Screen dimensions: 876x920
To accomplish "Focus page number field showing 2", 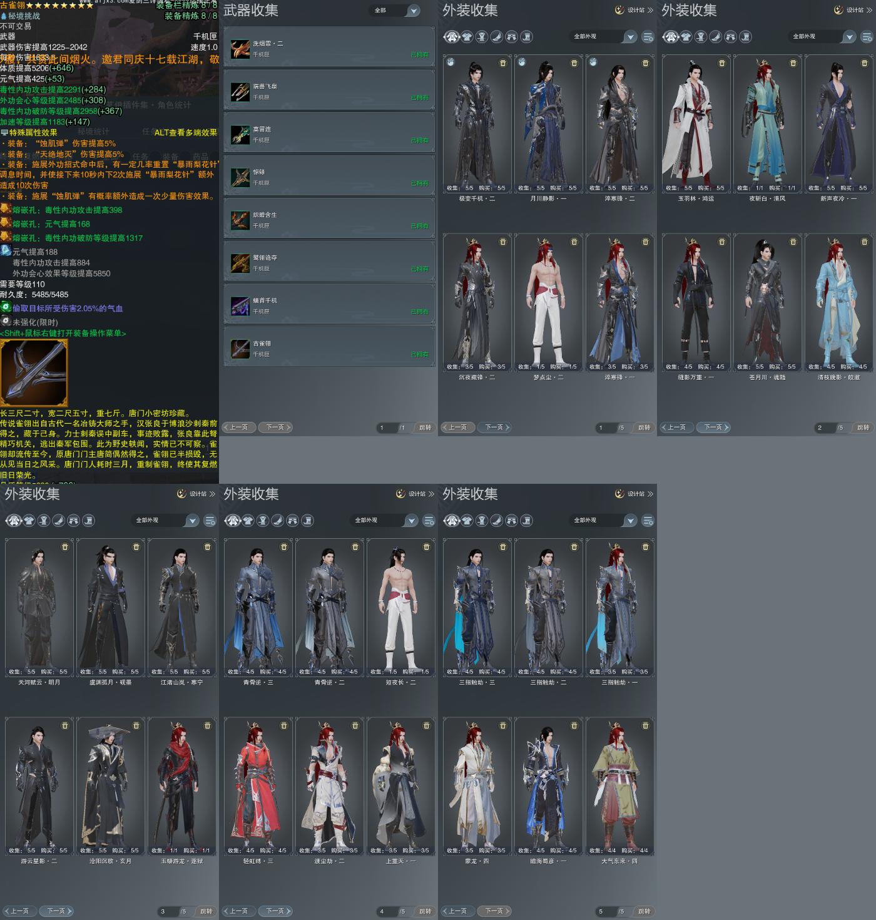I will (x=825, y=427).
